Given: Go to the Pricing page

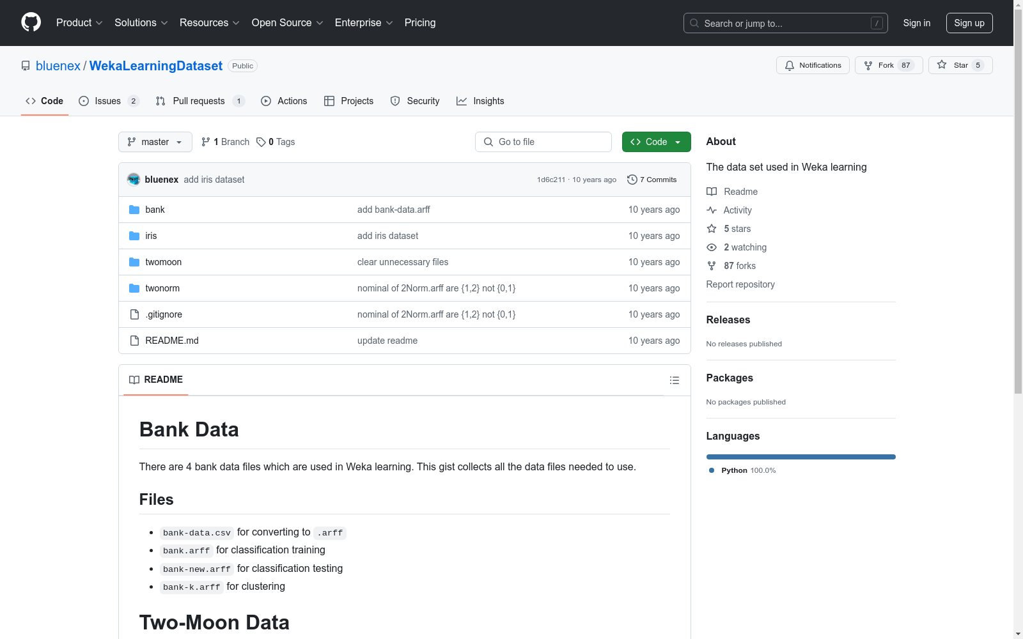Looking at the screenshot, I should (x=420, y=22).
